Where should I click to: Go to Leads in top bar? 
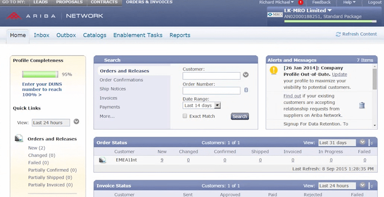tap(40, 2)
